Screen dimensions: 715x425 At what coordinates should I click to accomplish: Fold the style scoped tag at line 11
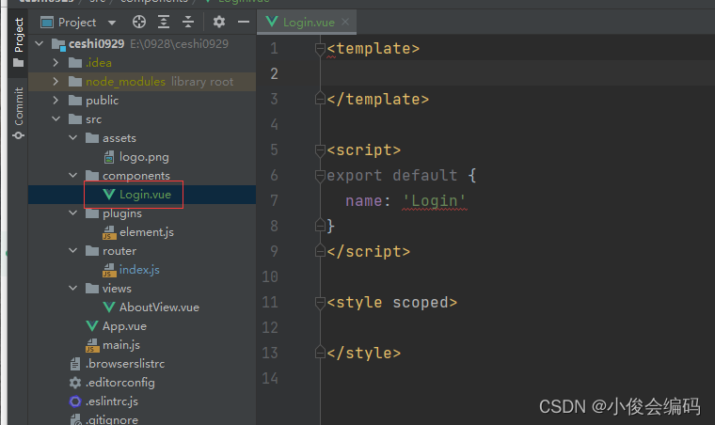click(x=320, y=302)
